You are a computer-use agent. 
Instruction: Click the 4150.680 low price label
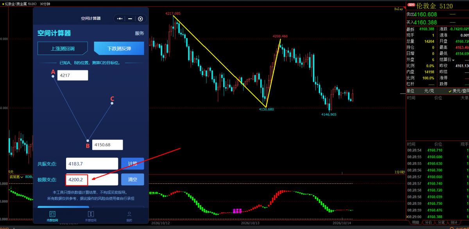click(266, 109)
